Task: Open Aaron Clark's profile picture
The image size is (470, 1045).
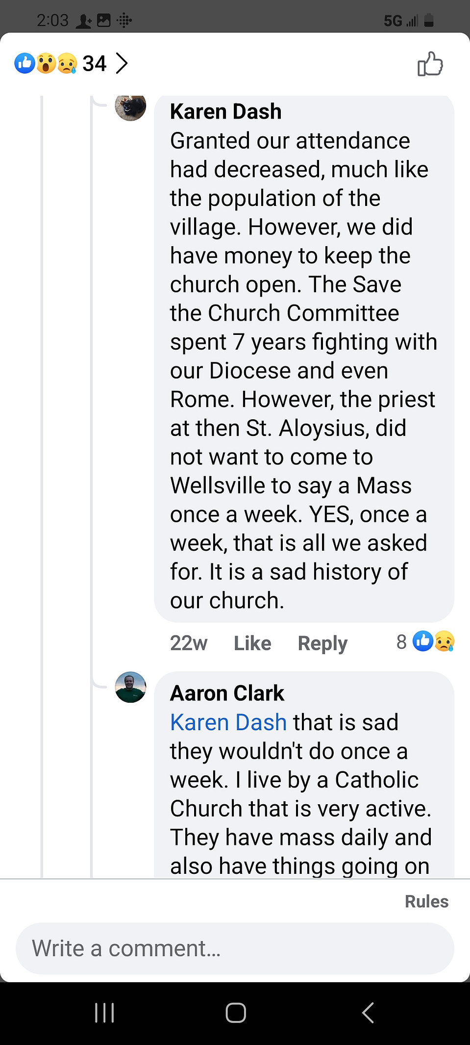Action: [x=130, y=687]
